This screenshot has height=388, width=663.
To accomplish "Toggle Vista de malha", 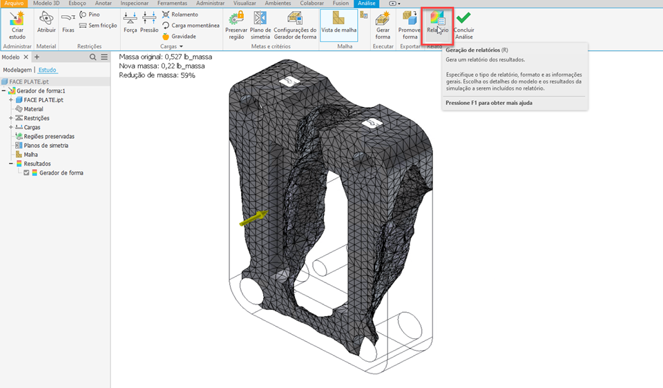I will coord(338,26).
